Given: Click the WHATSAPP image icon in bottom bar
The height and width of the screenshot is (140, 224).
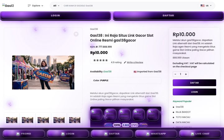Looking at the screenshot, I should pos(148,134).
